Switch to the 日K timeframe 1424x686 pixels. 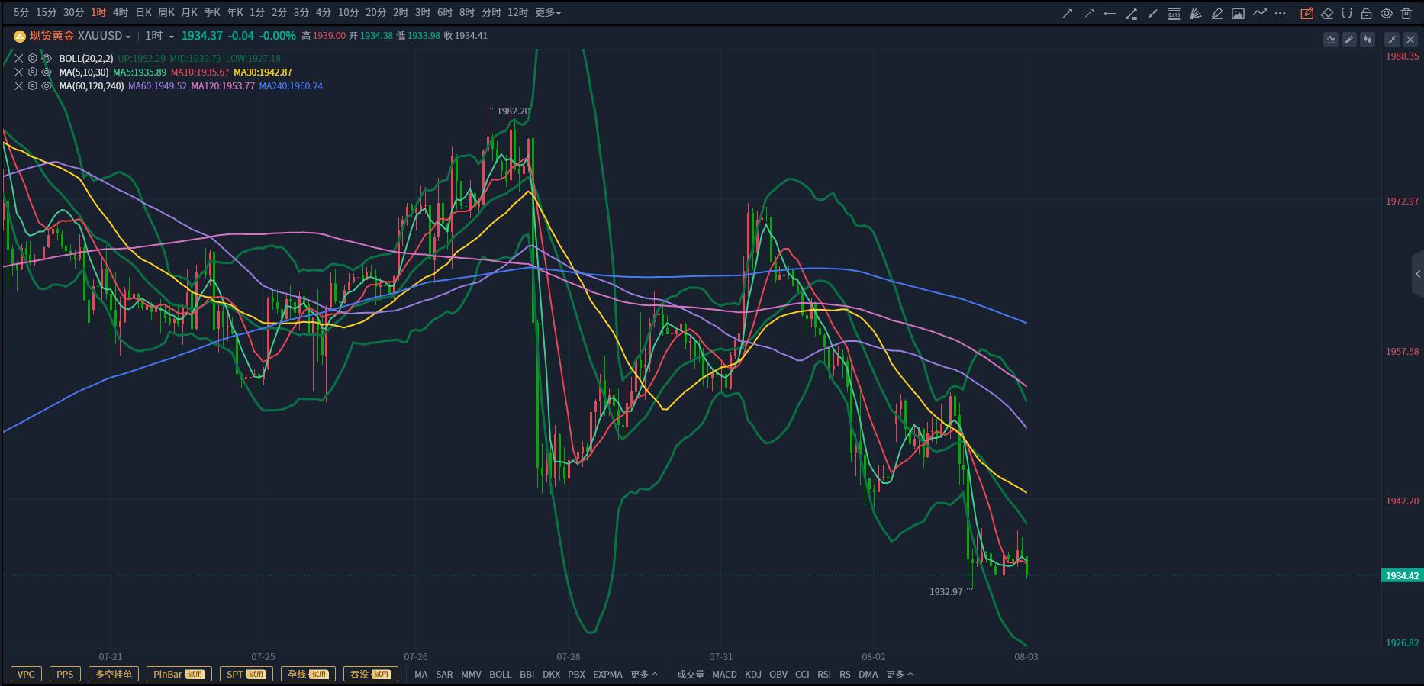coord(143,13)
